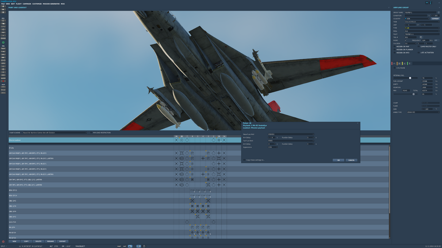Click the total weight percentage slider handle
Viewport: 442px width, 248px height.
(414, 94)
